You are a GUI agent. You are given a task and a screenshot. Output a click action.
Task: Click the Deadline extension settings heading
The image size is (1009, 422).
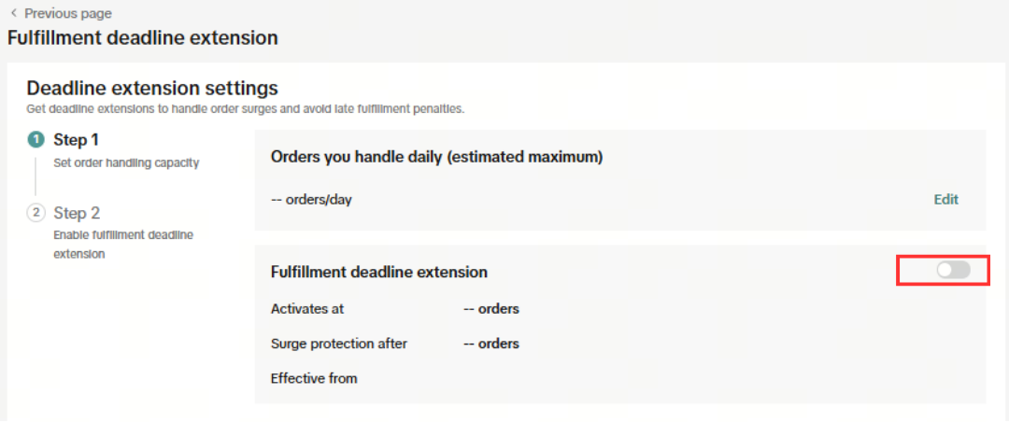(x=152, y=89)
